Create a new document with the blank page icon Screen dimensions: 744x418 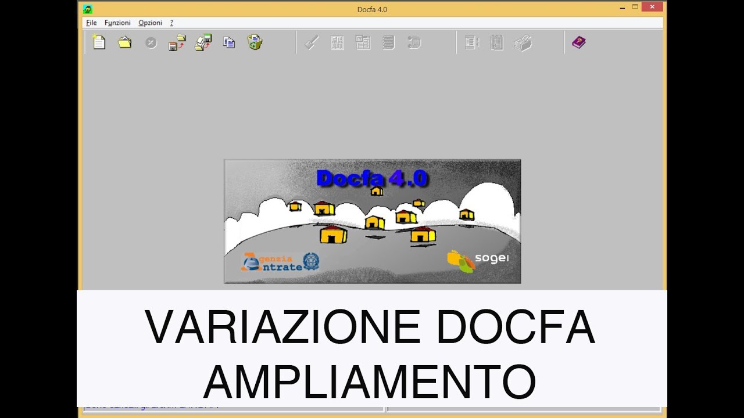pos(99,42)
